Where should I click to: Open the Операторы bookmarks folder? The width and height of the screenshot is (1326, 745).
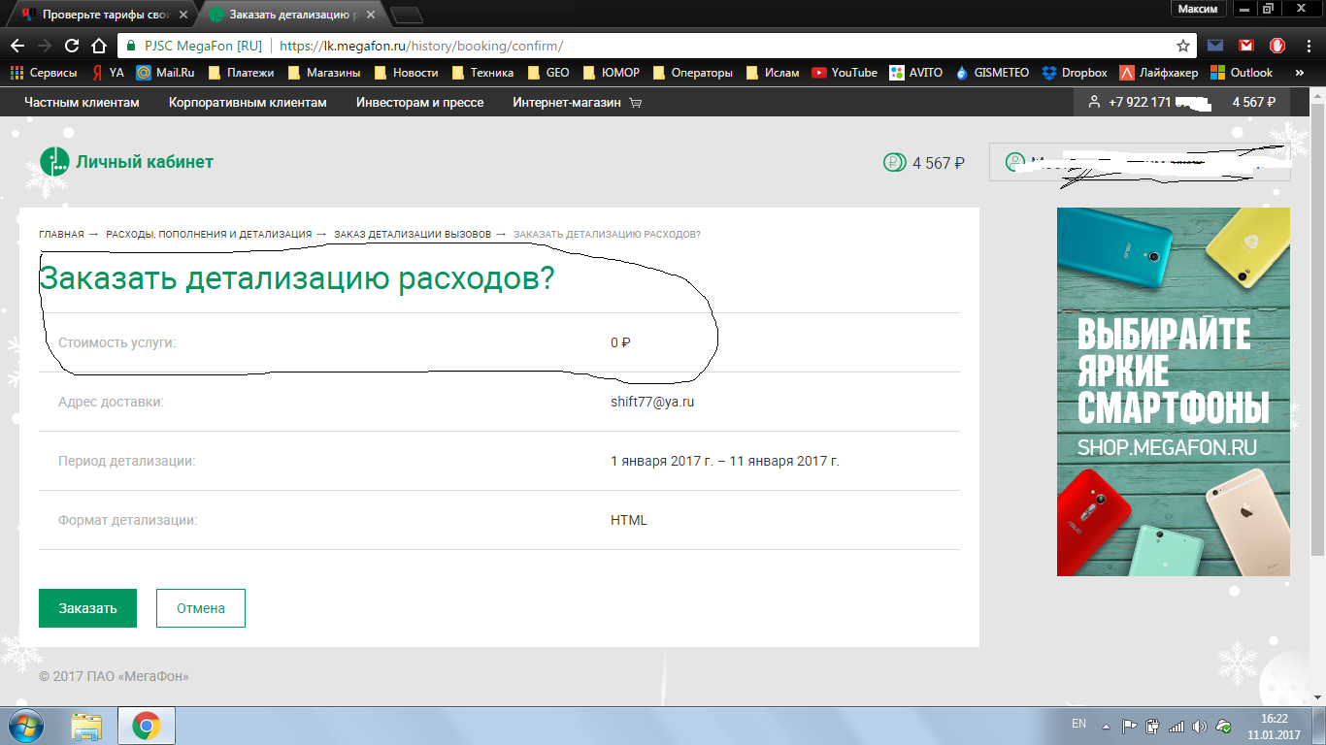tap(693, 73)
